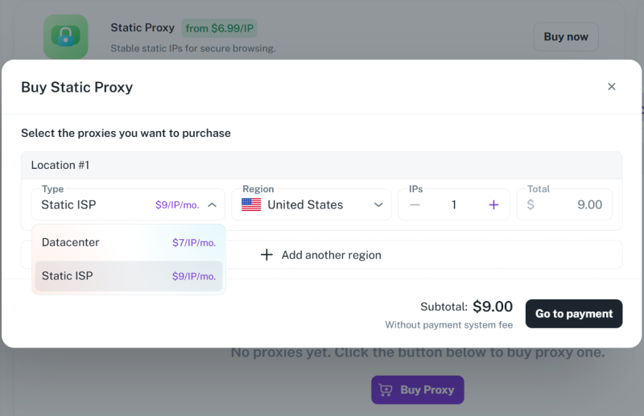Click the purple Buy Proxy button
The height and width of the screenshot is (416, 644).
[418, 390]
